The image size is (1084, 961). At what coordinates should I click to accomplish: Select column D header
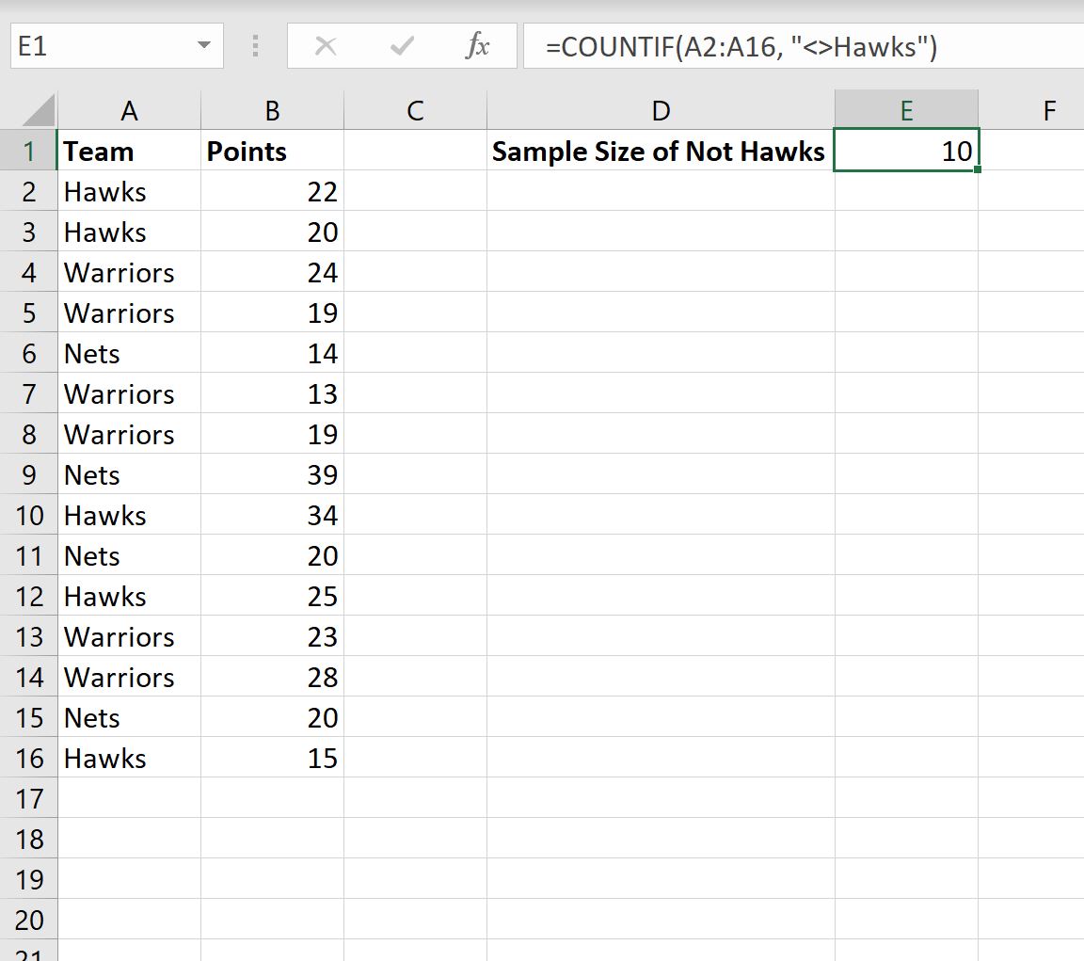coord(660,110)
